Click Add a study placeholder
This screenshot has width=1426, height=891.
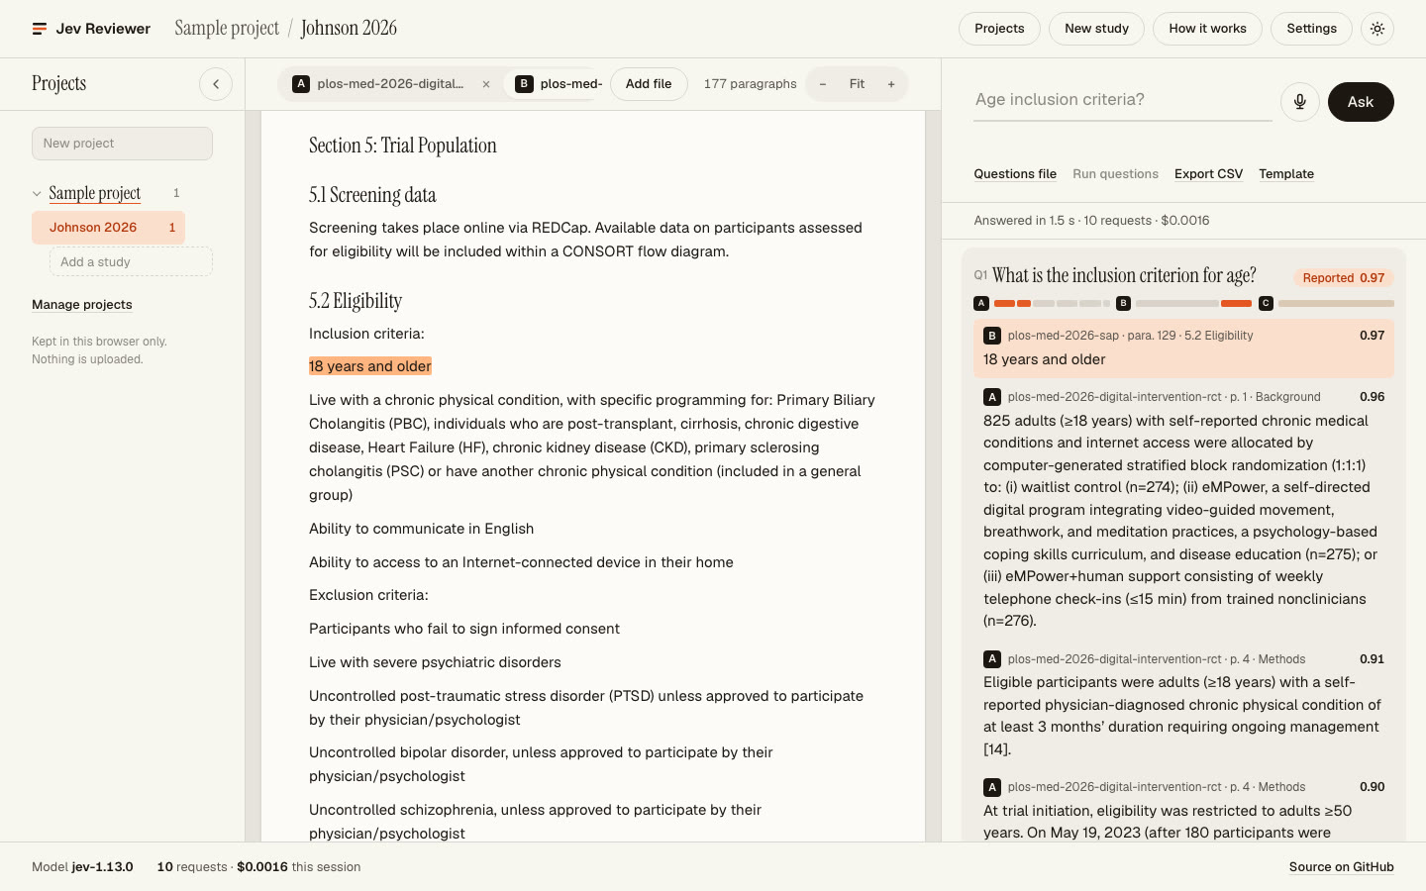pyautogui.click(x=131, y=262)
